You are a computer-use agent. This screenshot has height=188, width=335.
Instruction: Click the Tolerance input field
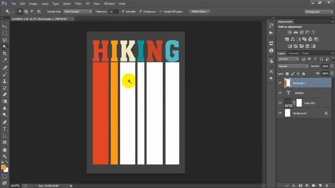114,11
